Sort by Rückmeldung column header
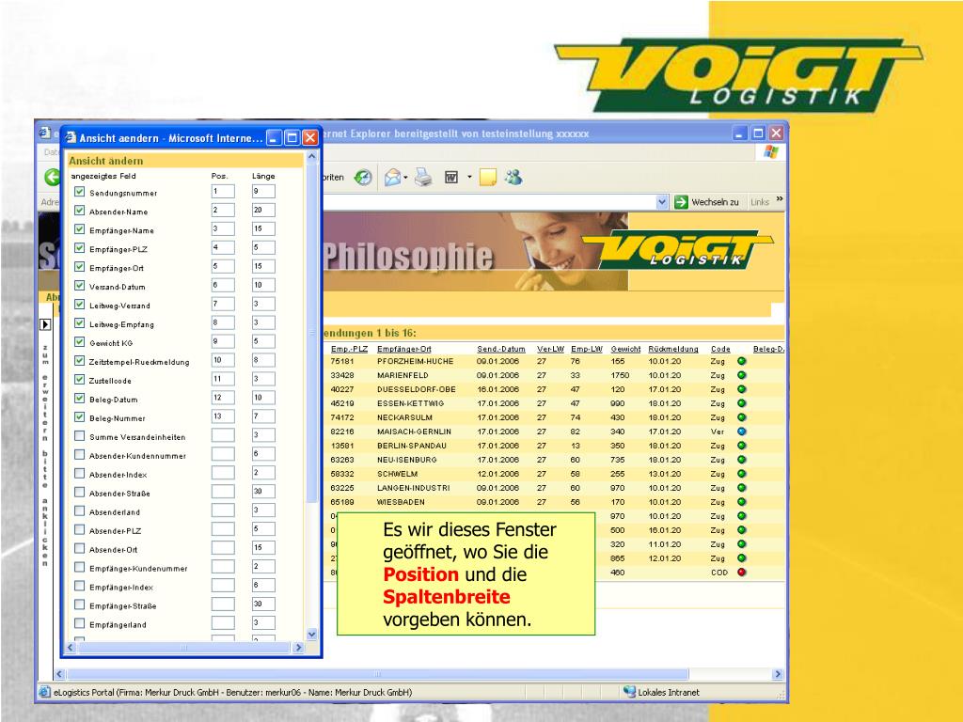 (673, 349)
